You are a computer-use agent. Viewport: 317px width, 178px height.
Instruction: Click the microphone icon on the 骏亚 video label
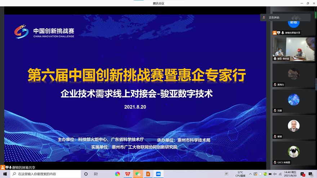275,59
